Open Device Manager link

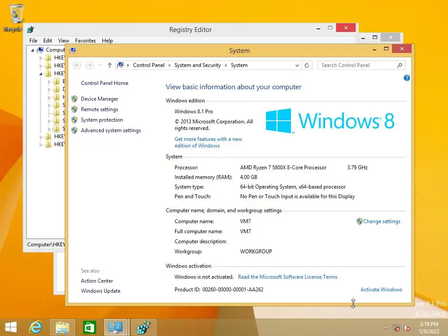coord(99,99)
